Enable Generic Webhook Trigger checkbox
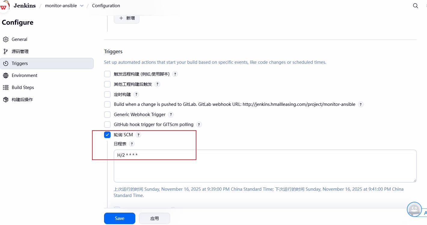The width and height of the screenshot is (427, 225). 107,115
